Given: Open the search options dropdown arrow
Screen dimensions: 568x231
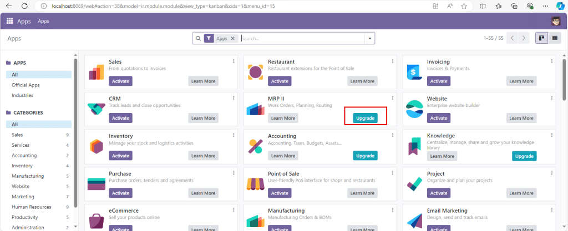Looking at the screenshot, I should point(370,38).
